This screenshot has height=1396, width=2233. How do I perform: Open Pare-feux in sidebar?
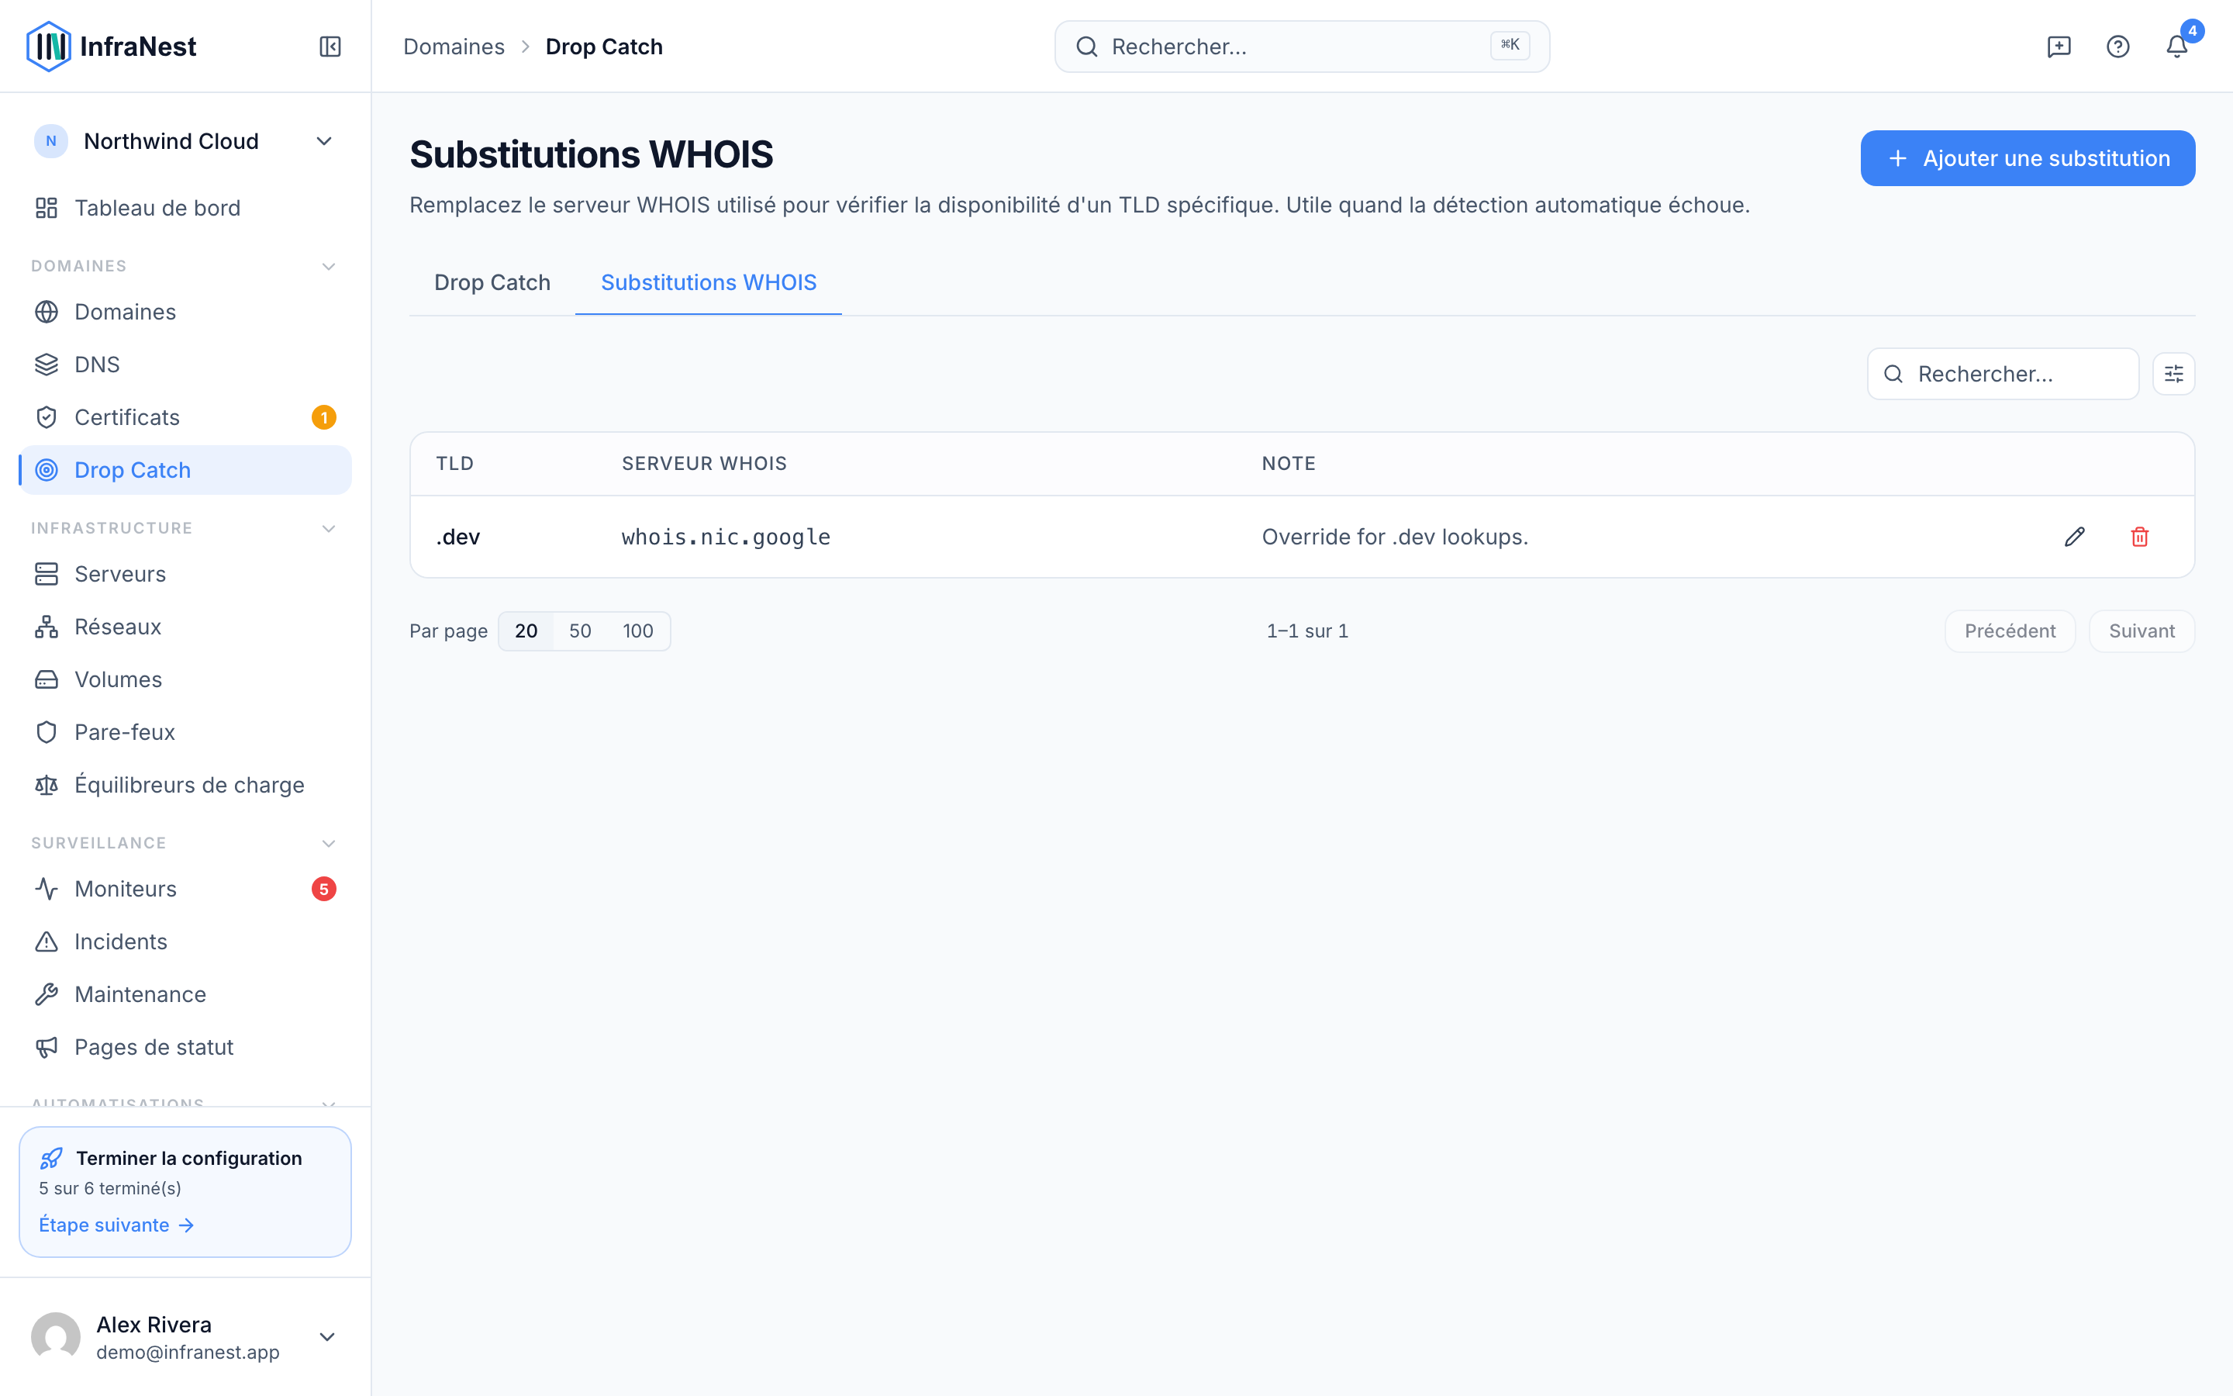coord(185,732)
